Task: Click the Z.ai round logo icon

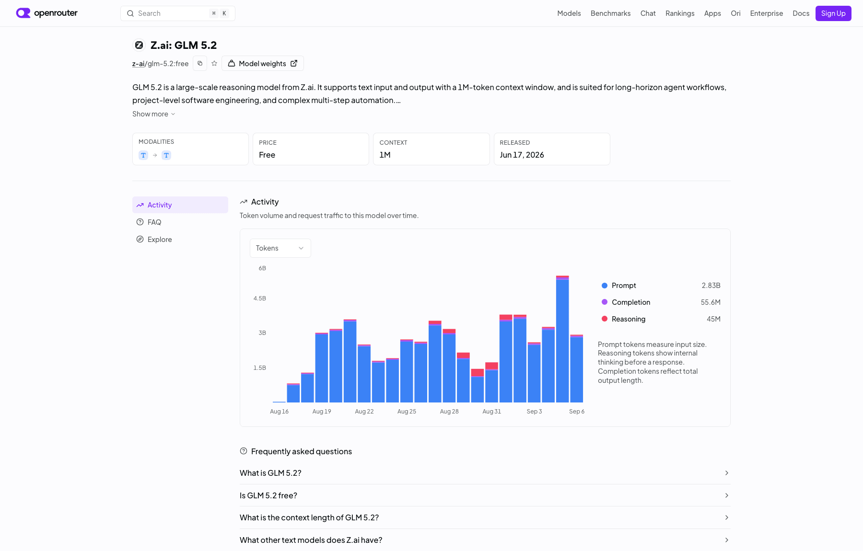Action: tap(139, 45)
